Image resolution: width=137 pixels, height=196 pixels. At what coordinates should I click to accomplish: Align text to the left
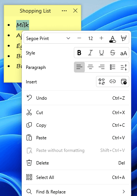point(79,67)
